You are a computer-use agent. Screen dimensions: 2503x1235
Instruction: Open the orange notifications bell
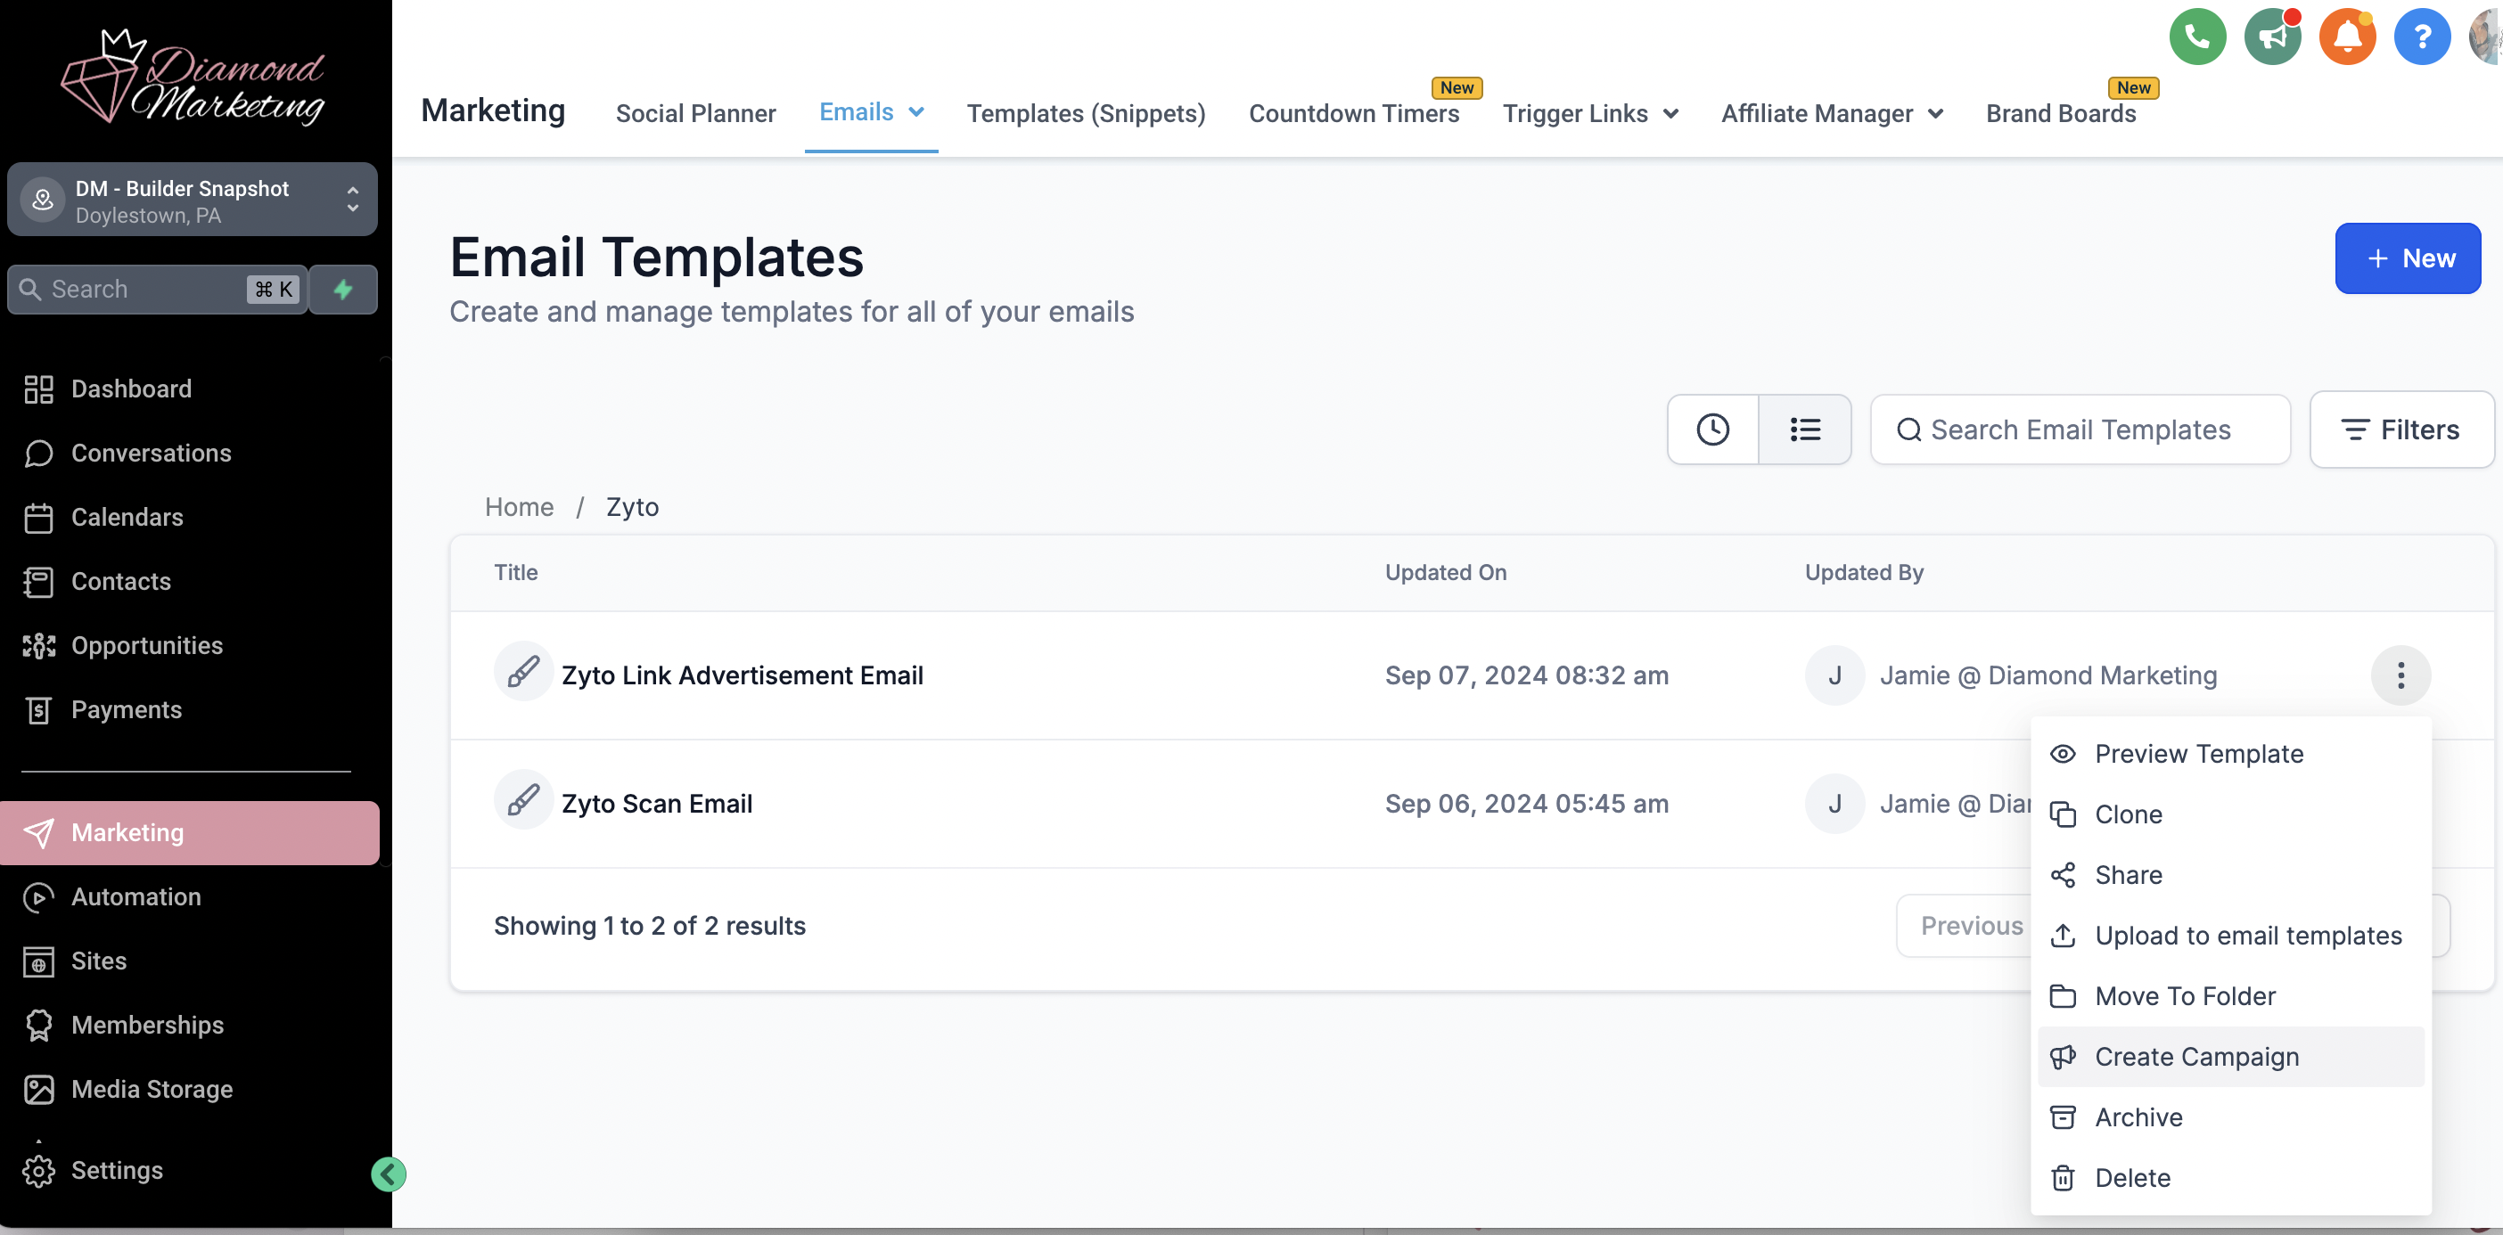(2346, 37)
